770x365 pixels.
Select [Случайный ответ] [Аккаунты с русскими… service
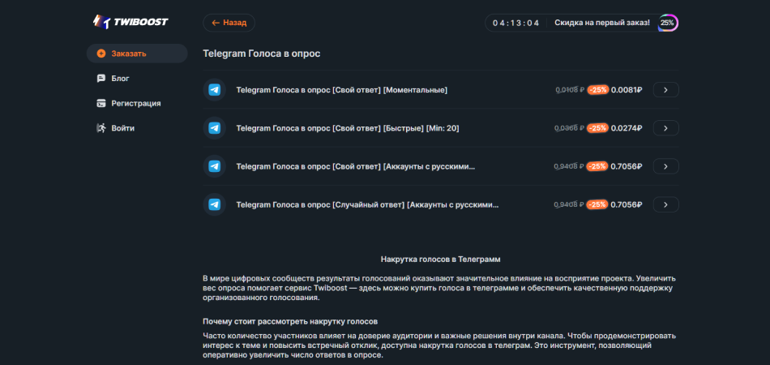click(367, 205)
